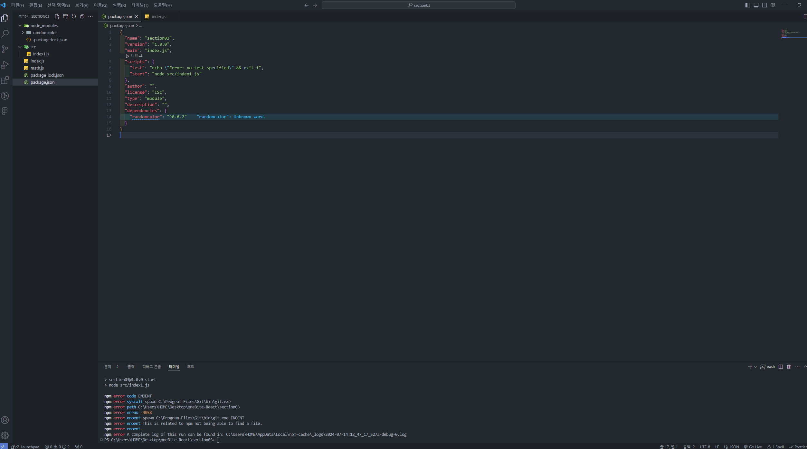Maximize the panel with the chevron up
This screenshot has width=807, height=449.
(x=805, y=367)
